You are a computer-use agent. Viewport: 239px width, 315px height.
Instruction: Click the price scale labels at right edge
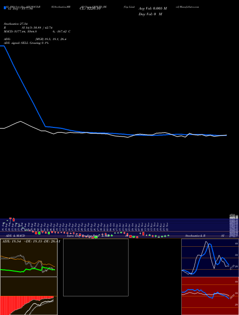click(234, 226)
